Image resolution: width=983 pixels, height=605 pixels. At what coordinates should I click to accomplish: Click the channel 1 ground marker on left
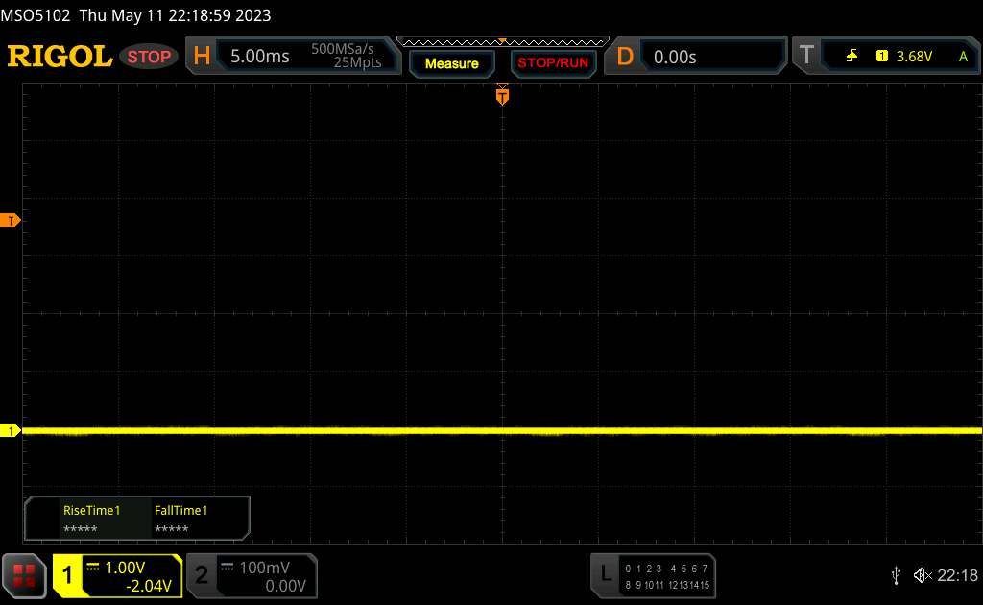(10, 431)
